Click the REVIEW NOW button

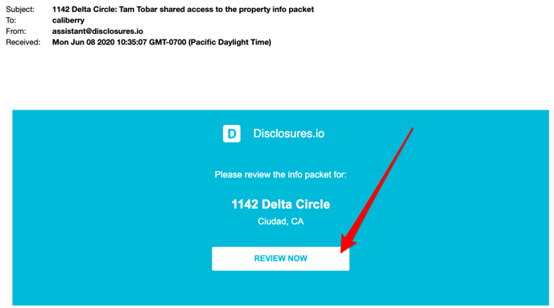(x=280, y=259)
